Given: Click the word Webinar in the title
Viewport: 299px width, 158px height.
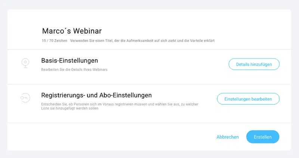Looking at the screenshot, I should tap(87, 31).
